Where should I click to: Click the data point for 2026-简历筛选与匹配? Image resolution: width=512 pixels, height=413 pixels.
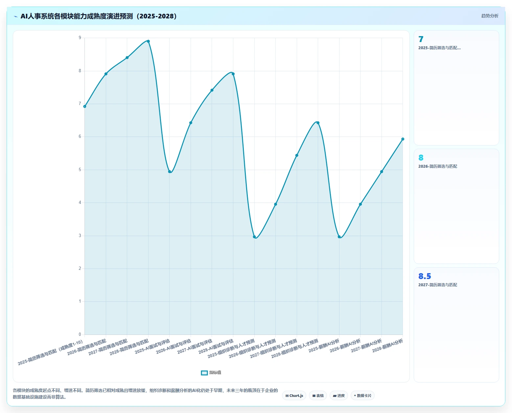click(106, 74)
